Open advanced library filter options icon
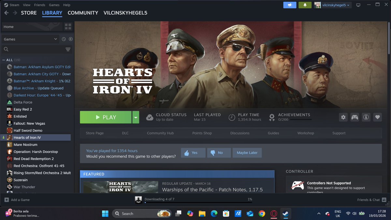 tap(68, 50)
